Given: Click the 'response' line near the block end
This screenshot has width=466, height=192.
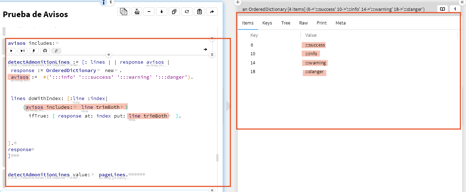Looking at the screenshot, I should click(20, 149).
